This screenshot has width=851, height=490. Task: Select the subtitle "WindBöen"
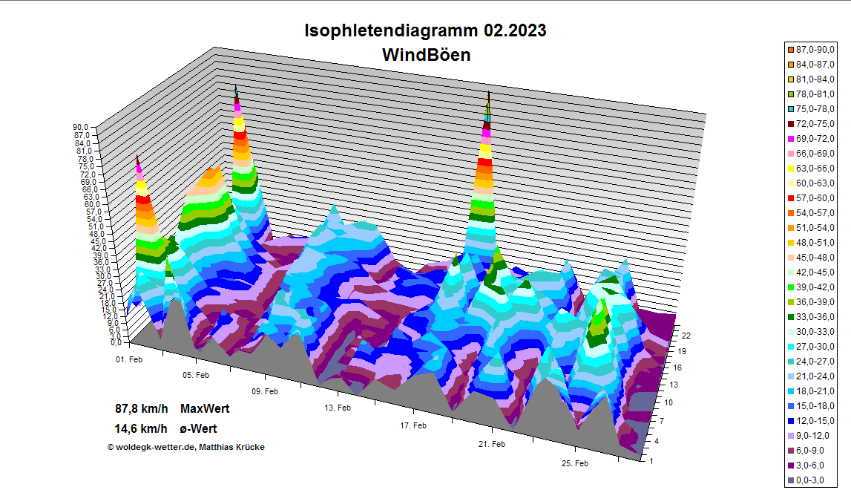(x=426, y=55)
